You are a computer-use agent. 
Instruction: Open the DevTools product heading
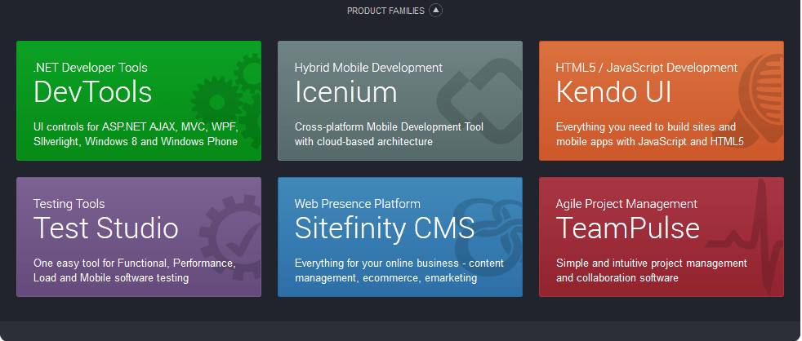(x=92, y=92)
